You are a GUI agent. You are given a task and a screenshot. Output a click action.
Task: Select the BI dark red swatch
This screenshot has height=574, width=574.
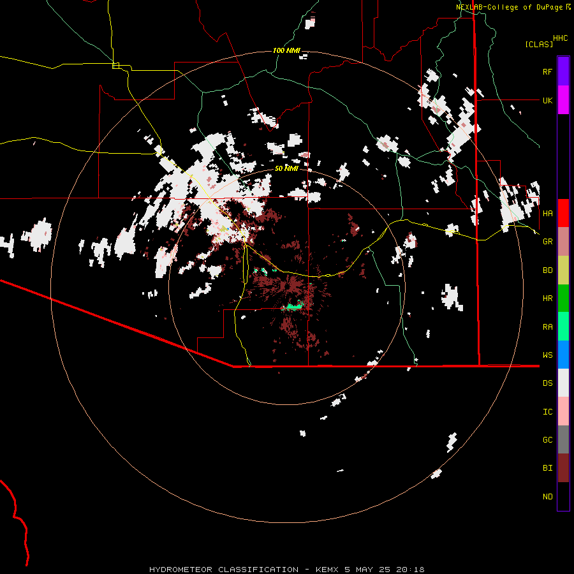563,468
